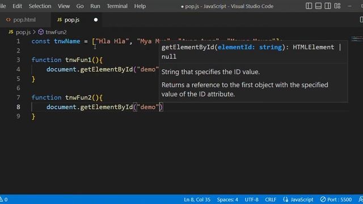Open Customize Layout icon
This screenshot has width=363, height=204.
coord(337,6)
